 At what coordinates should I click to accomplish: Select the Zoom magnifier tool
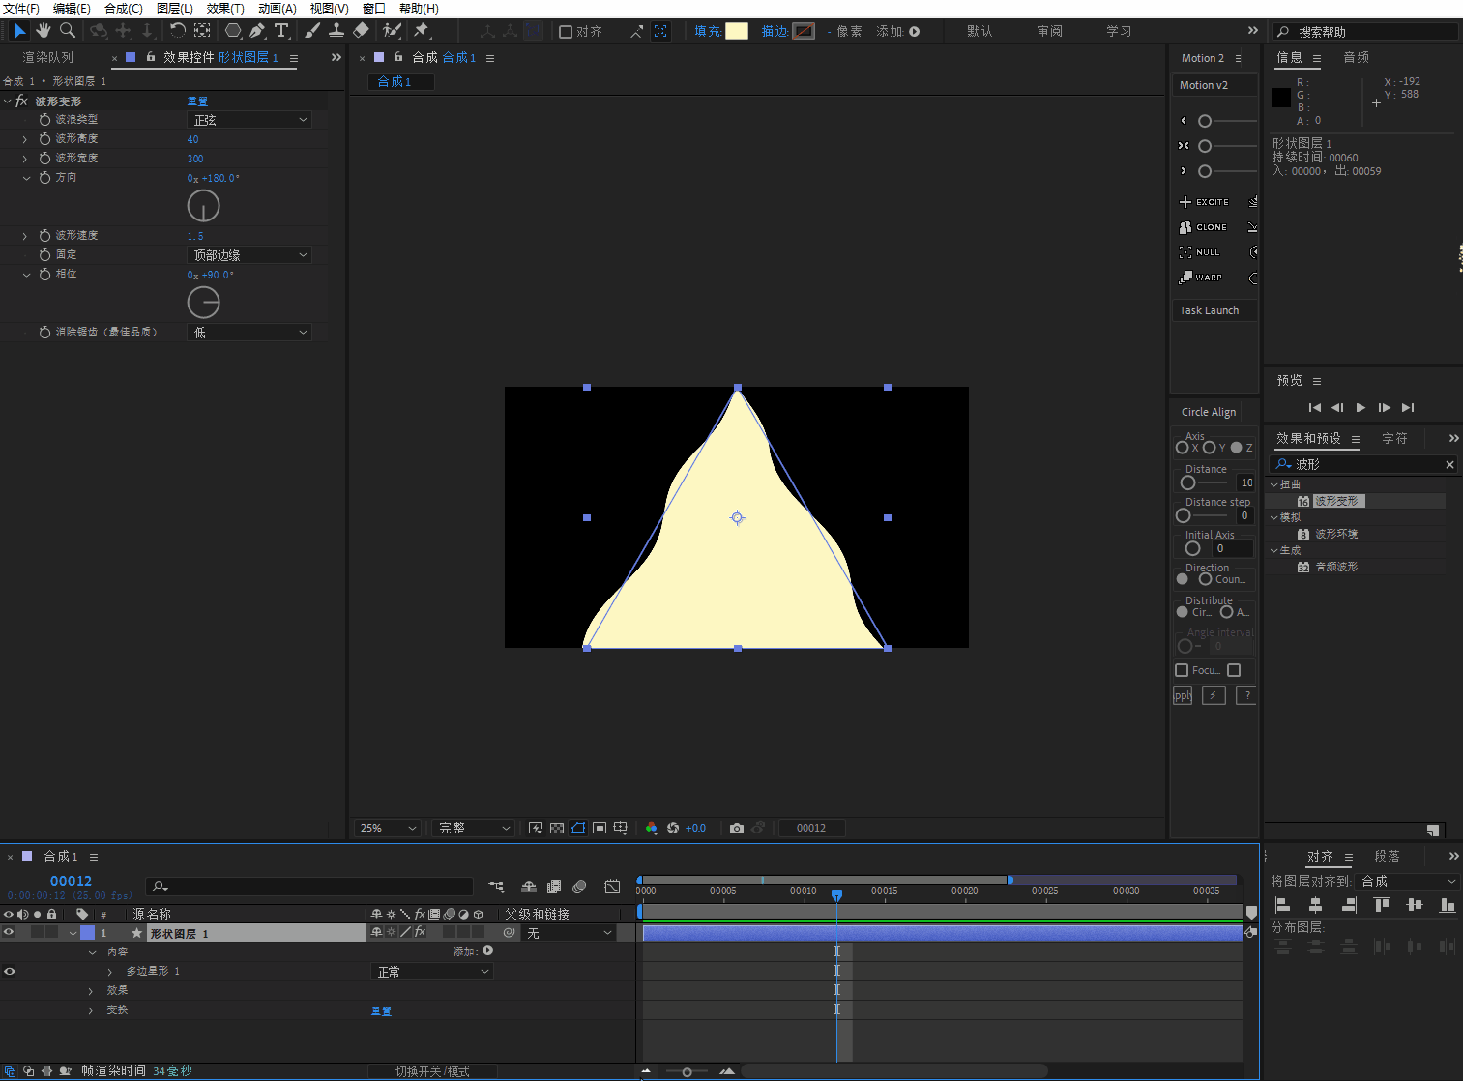click(68, 31)
